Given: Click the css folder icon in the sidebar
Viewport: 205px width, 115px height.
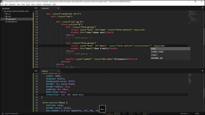Looking at the screenshot, I should point(6,14).
